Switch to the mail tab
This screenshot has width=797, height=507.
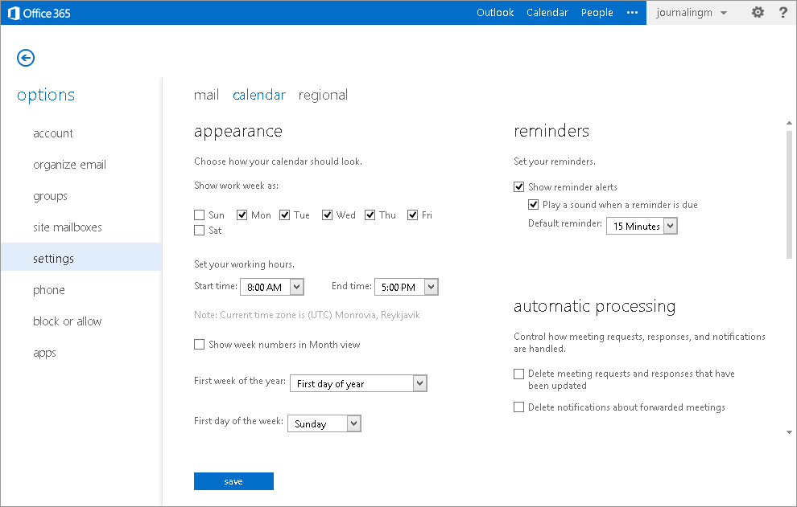pyautogui.click(x=206, y=95)
